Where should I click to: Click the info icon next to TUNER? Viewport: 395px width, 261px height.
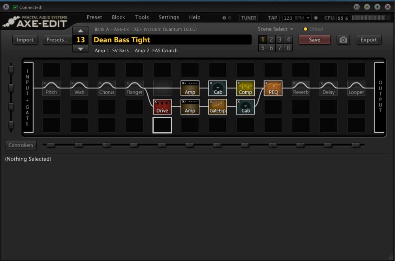coord(224,18)
